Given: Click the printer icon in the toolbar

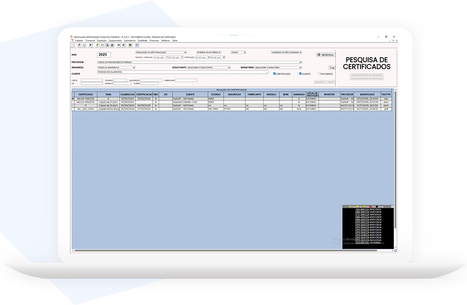Looking at the screenshot, I should pos(112,45).
